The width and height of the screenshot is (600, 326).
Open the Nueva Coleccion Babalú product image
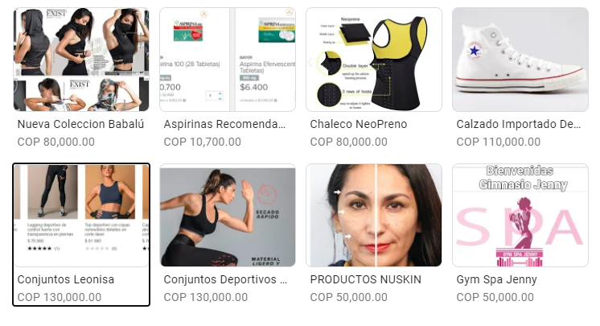click(x=81, y=60)
